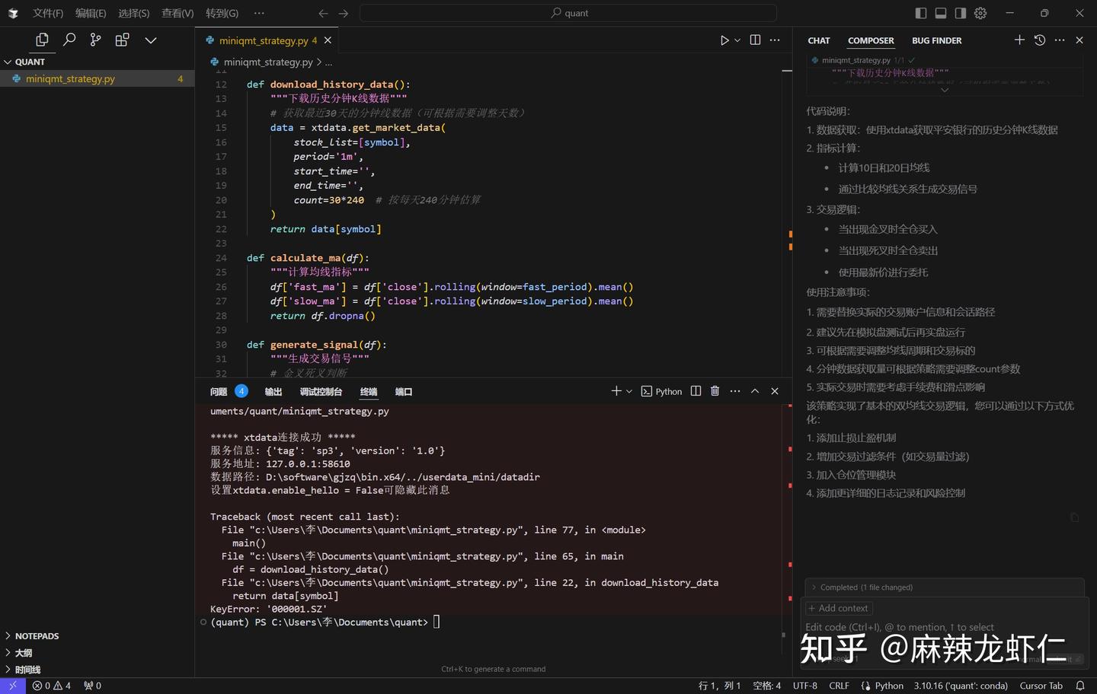Screen dimensions: 1097x694
Task: Click the Add context button
Action: (838, 608)
